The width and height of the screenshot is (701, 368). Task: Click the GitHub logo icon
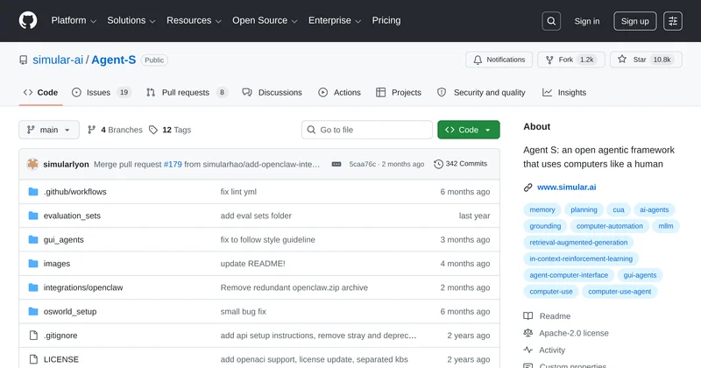coord(29,21)
